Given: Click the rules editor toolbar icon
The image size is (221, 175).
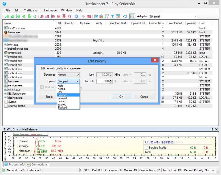Looking at the screenshot, I should (x=118, y=16).
